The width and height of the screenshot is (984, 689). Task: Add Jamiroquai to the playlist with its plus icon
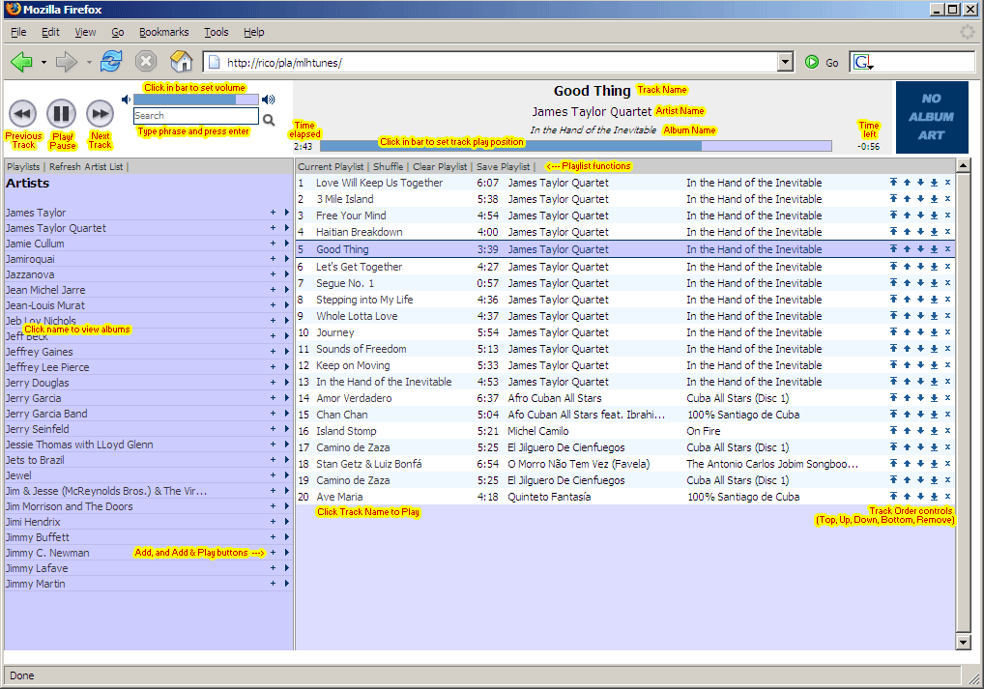pyautogui.click(x=273, y=259)
